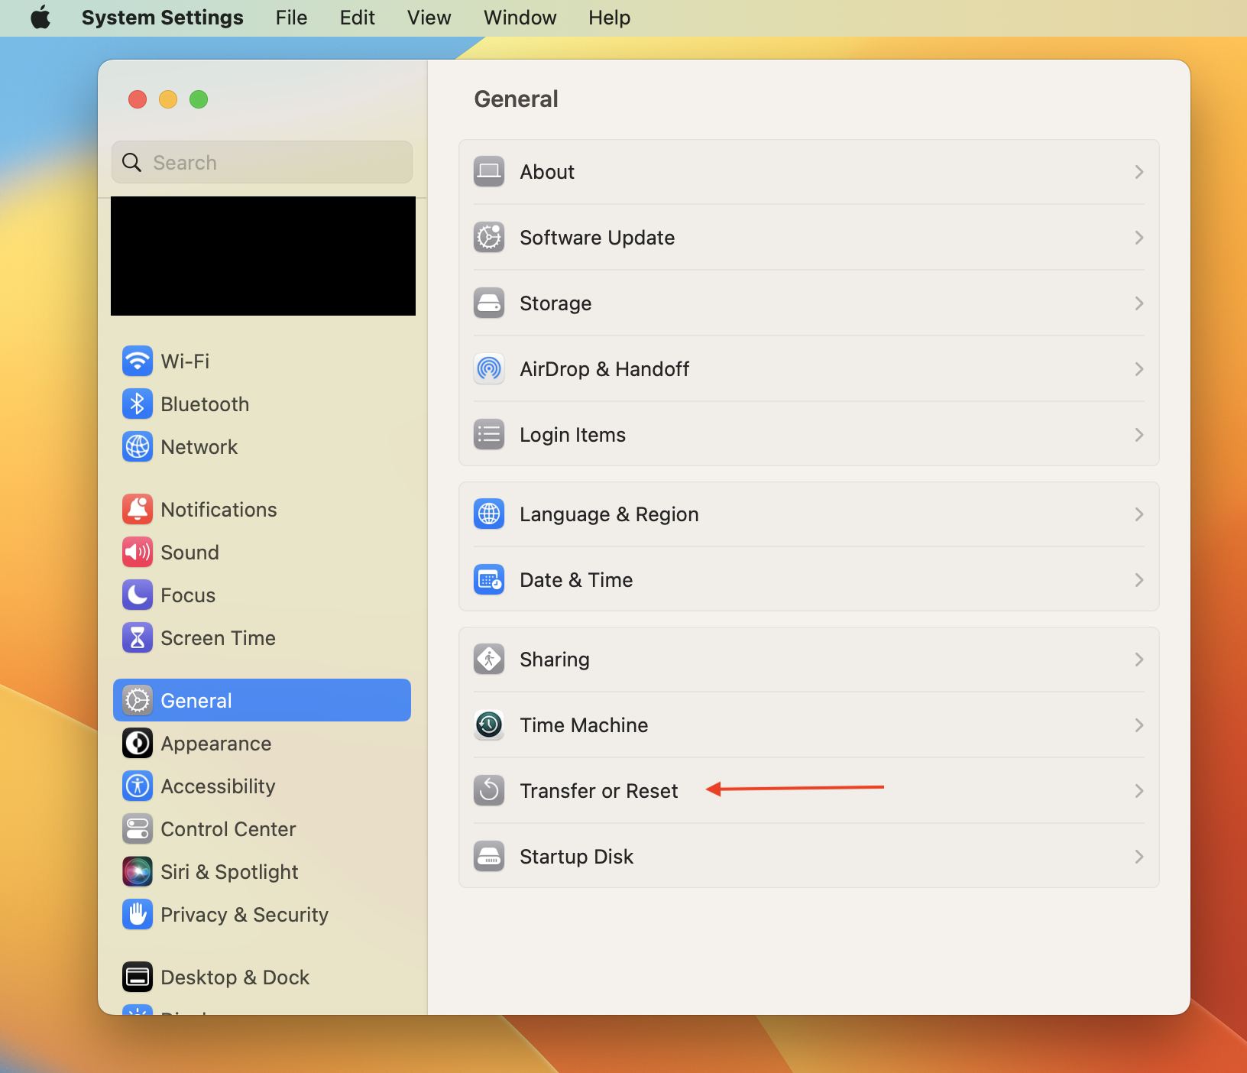
Task: Expand the Time Machine chevron
Action: [x=1139, y=725]
